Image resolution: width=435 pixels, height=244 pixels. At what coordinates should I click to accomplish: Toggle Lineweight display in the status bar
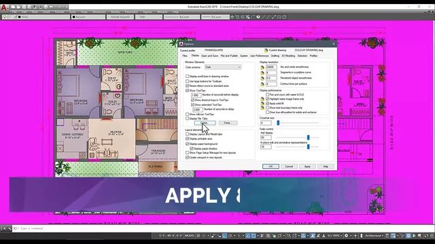pos(263,236)
